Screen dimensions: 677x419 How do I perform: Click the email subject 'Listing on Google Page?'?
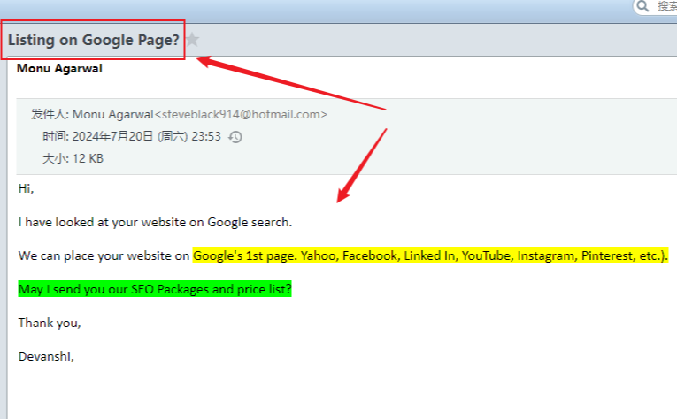pos(93,40)
